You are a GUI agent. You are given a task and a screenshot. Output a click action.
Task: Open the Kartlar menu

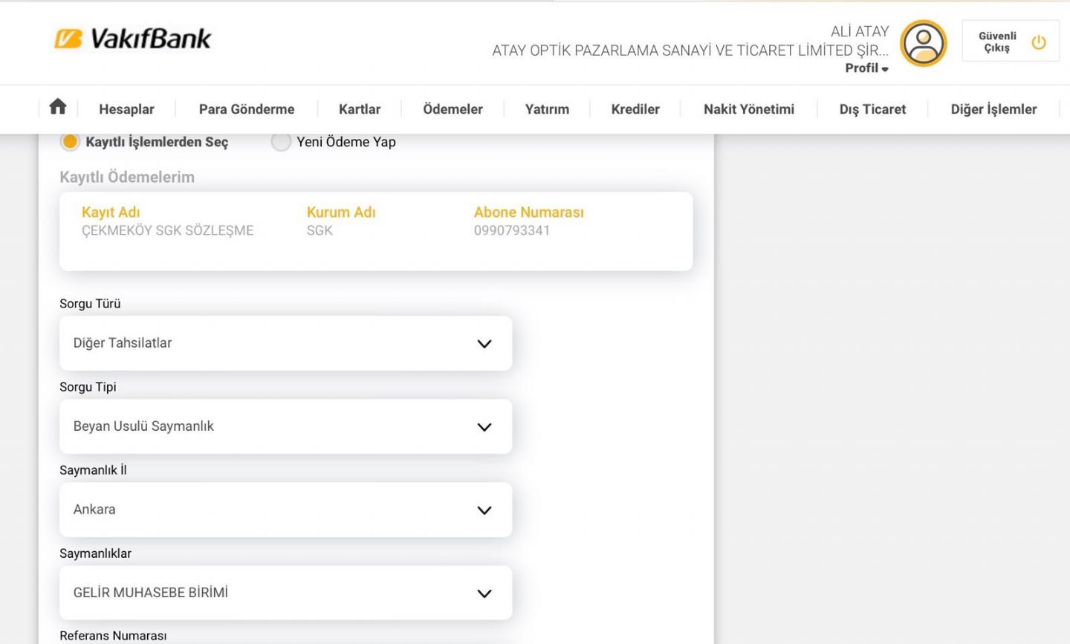(360, 109)
